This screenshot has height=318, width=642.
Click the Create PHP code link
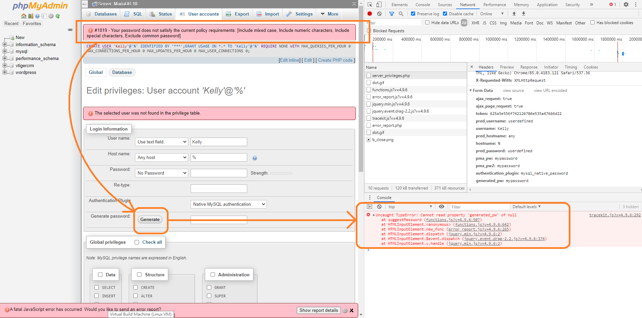click(335, 60)
